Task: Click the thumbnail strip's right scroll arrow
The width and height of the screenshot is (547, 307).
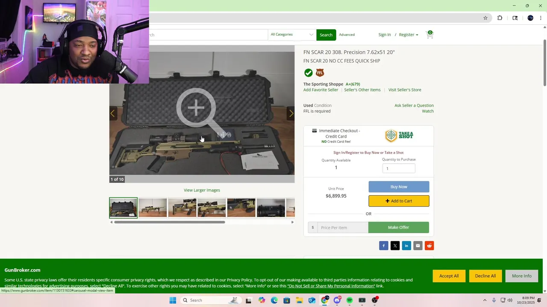Action: click(292, 222)
